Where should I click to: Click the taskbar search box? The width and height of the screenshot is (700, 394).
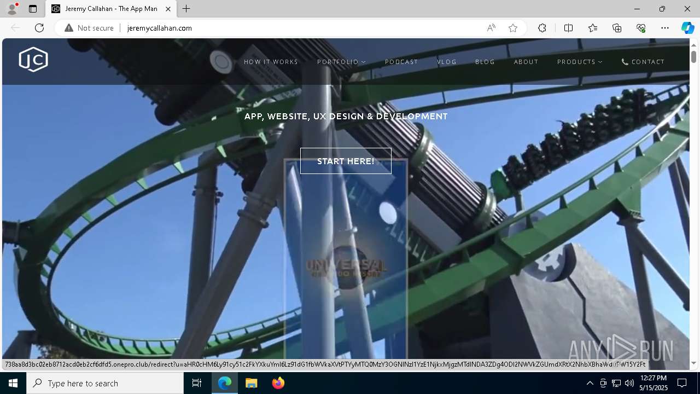105,383
